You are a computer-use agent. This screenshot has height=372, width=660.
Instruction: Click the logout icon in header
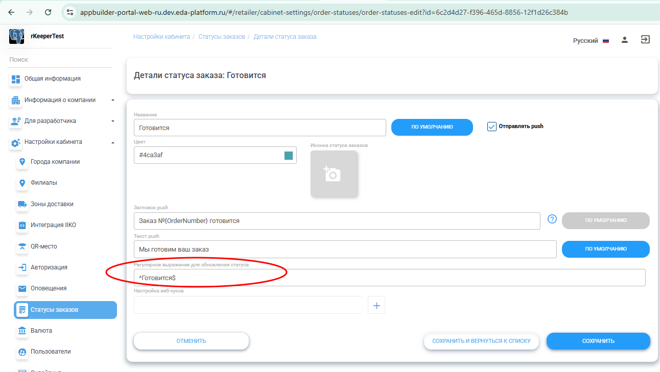645,40
